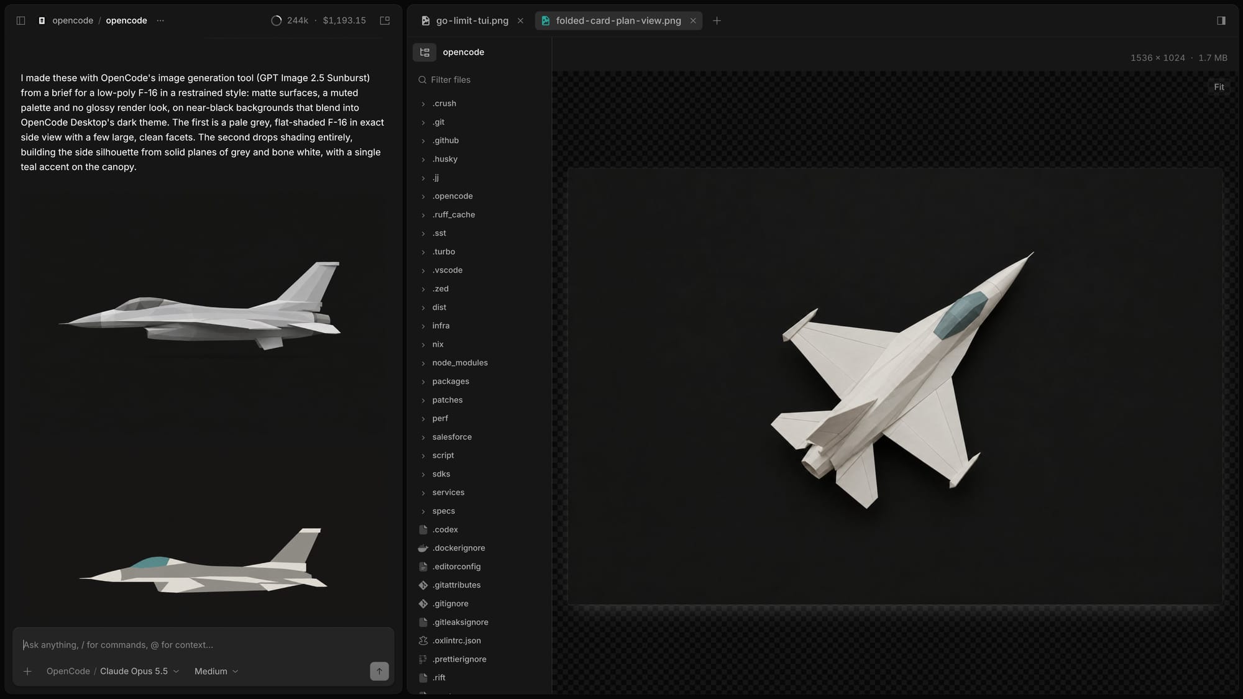Close the folded-card-plan-view.png tab
This screenshot has height=699, width=1243.
tap(693, 21)
